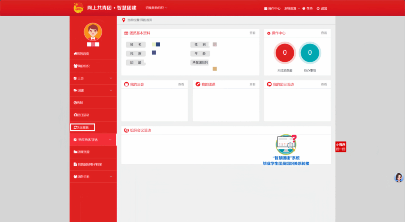405x222 pixels.
Task: Click the red 未读消息数 counter circle
Action: pyautogui.click(x=285, y=53)
